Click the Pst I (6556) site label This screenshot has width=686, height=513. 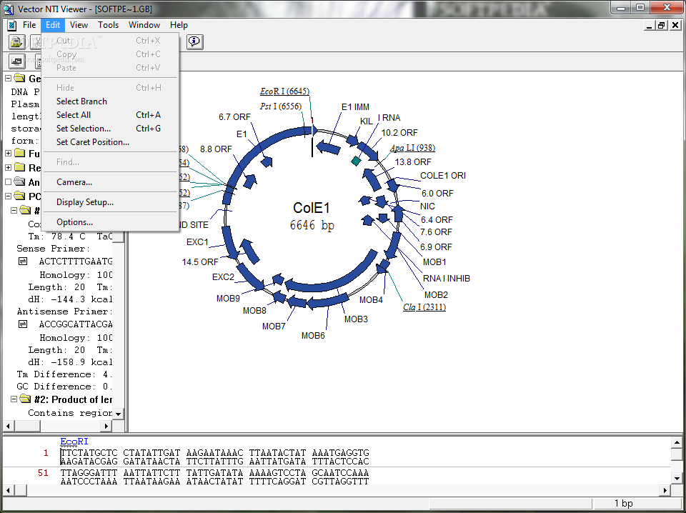pos(280,106)
